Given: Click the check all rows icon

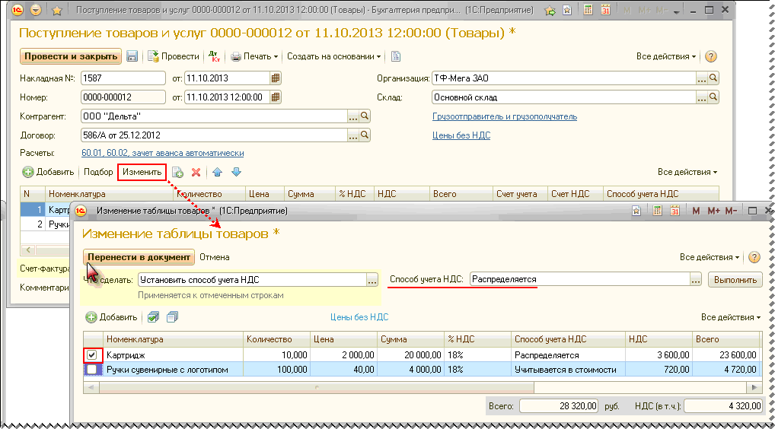Looking at the screenshot, I should (153, 317).
